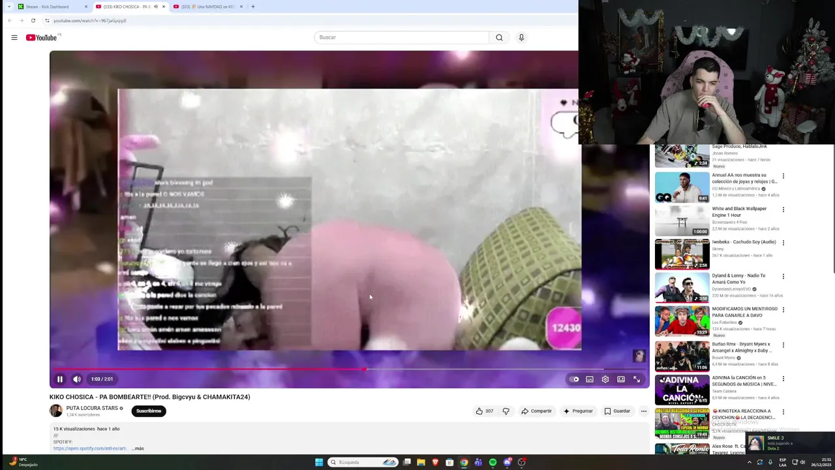The height and width of the screenshot is (470, 835).
Task: Pause the playing video
Action: [59, 379]
